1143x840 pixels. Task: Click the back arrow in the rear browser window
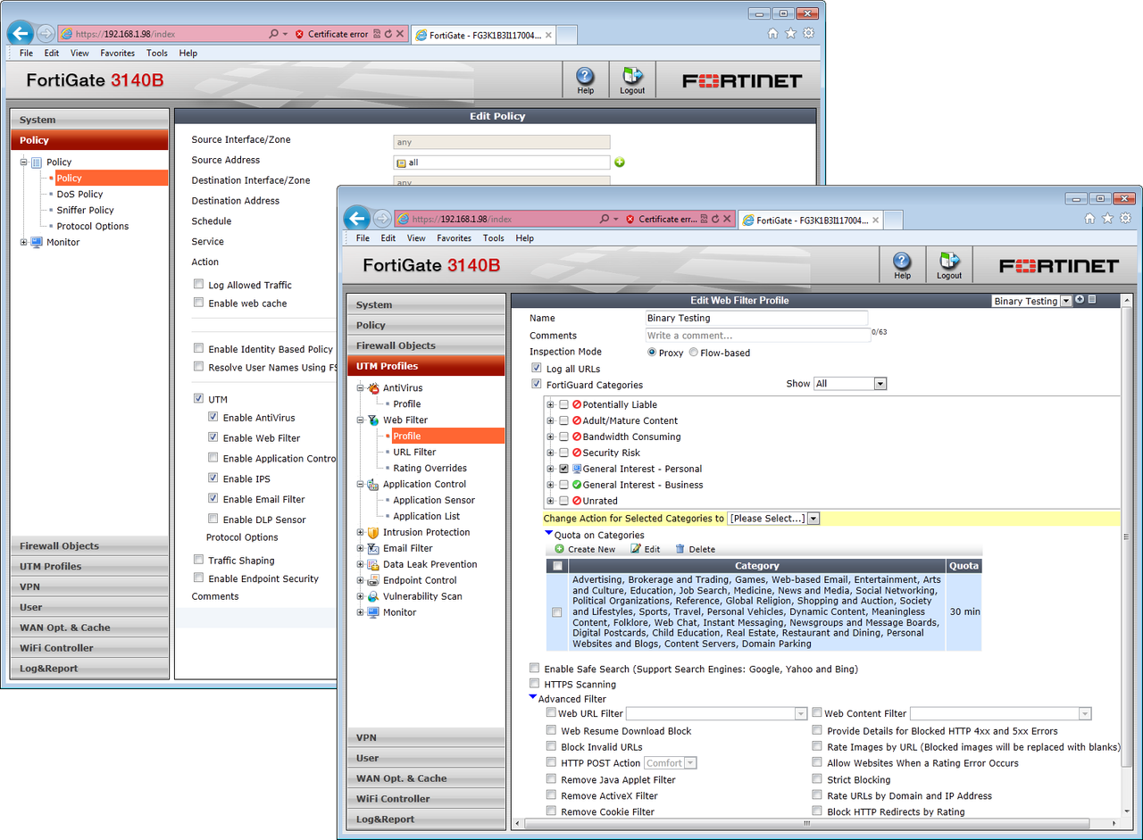tap(21, 34)
